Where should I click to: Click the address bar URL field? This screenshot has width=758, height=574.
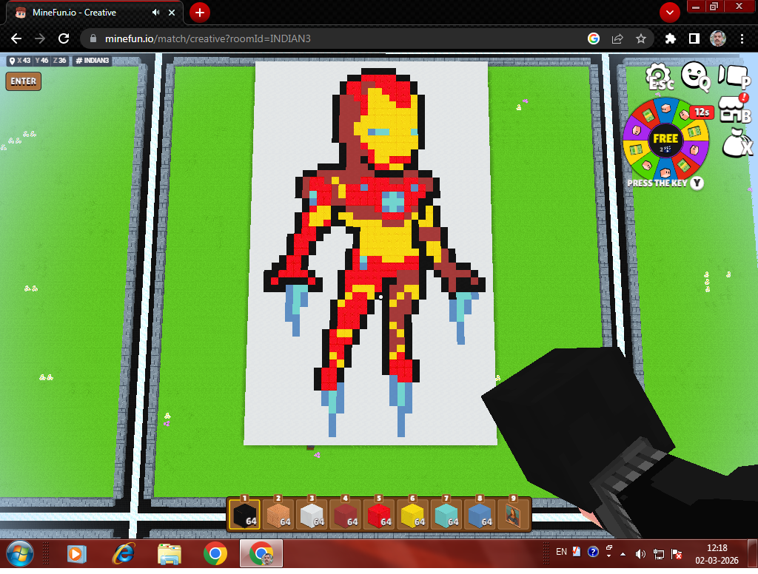click(333, 38)
